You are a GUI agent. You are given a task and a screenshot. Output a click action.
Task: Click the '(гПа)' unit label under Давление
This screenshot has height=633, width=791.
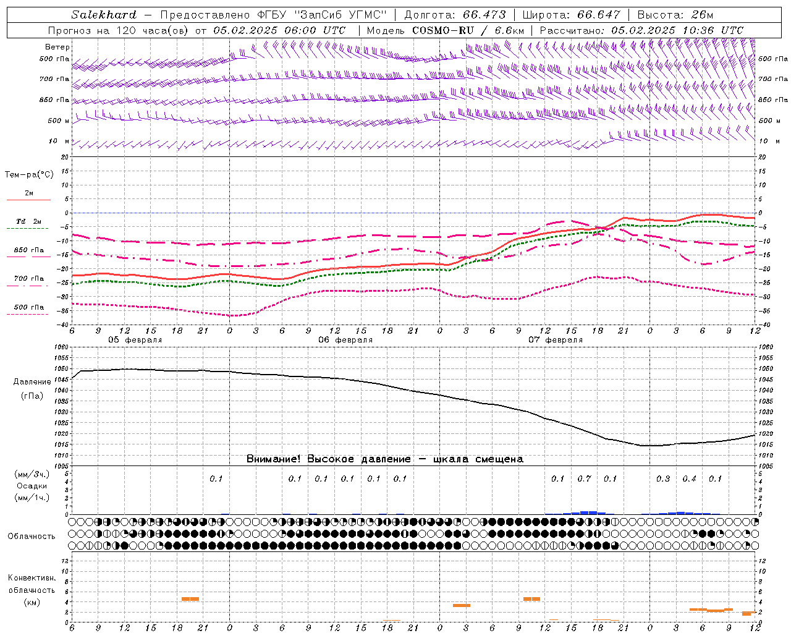tap(32, 396)
